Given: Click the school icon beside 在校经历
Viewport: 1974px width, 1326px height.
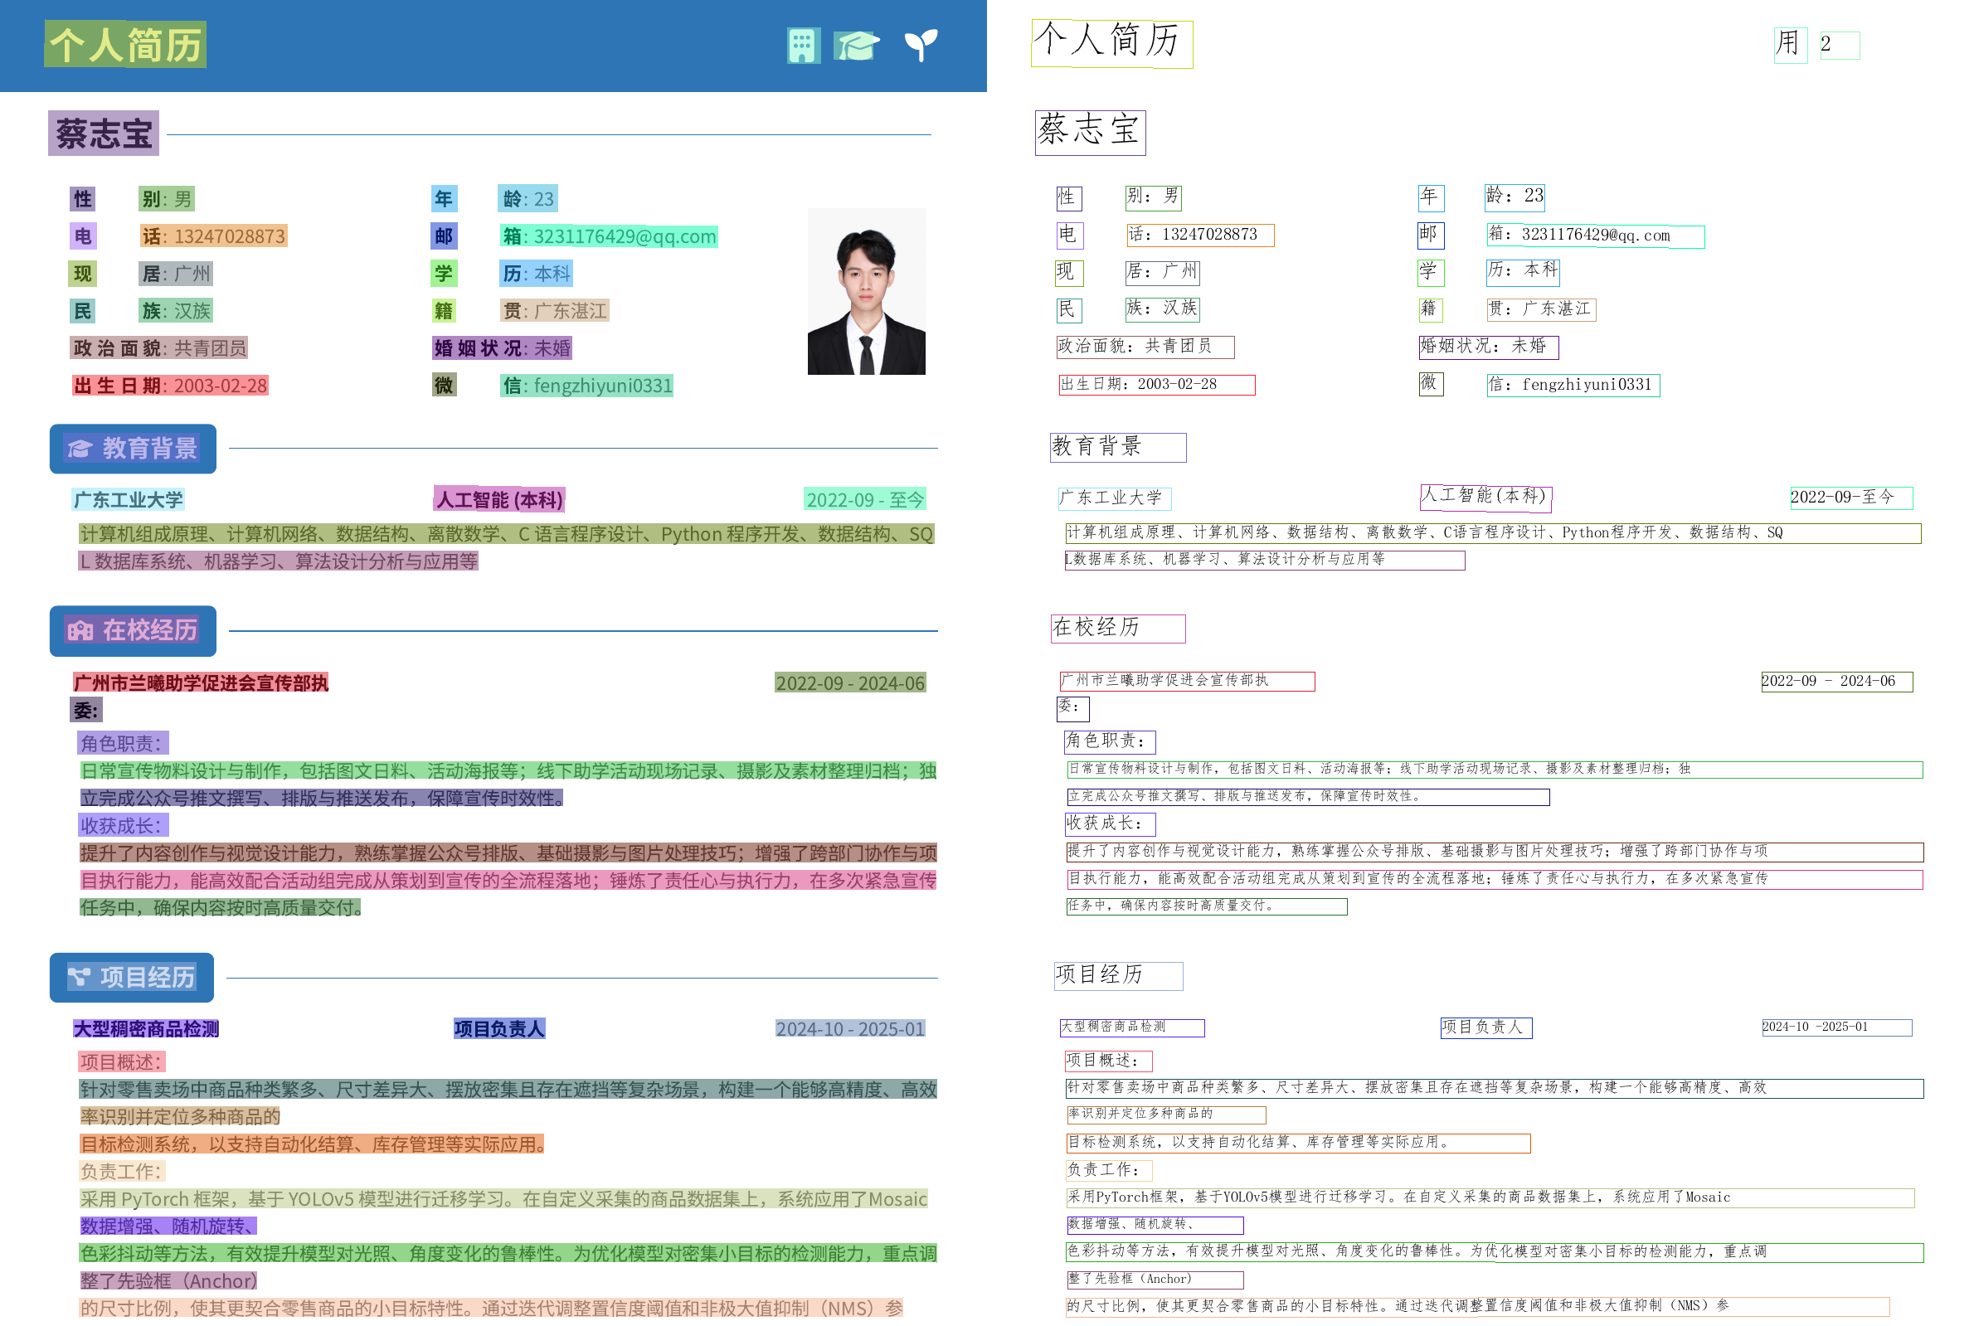Looking at the screenshot, I should point(80,631).
